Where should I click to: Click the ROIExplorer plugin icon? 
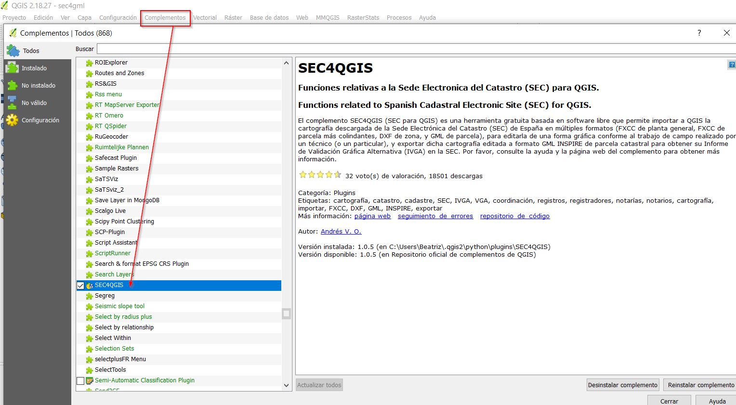tap(89, 63)
